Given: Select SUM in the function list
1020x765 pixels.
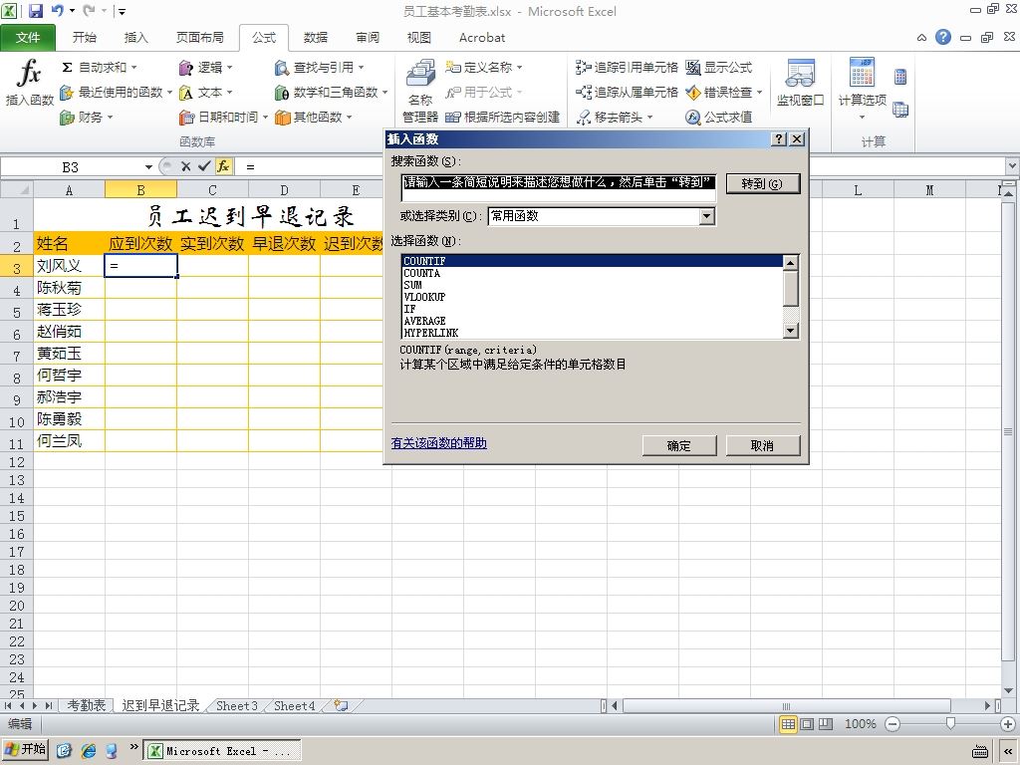Looking at the screenshot, I should (x=413, y=285).
